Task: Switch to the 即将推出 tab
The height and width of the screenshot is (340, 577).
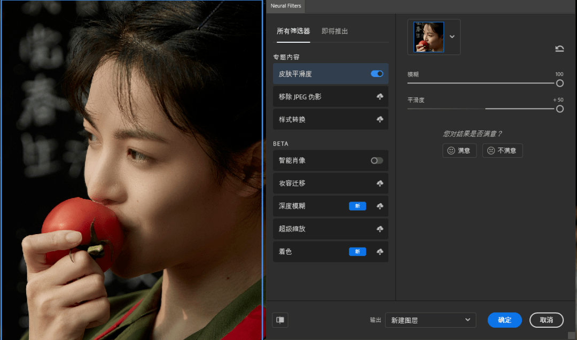Action: coord(334,32)
